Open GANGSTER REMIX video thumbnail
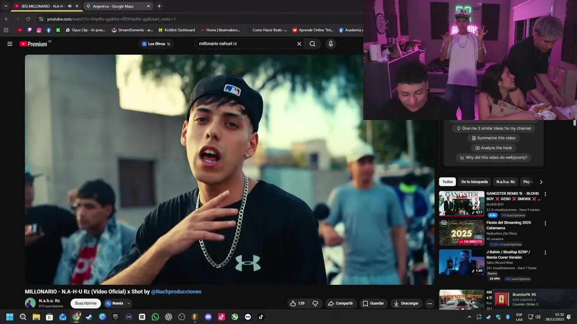Image resolution: width=577 pixels, height=324 pixels. click(x=462, y=203)
